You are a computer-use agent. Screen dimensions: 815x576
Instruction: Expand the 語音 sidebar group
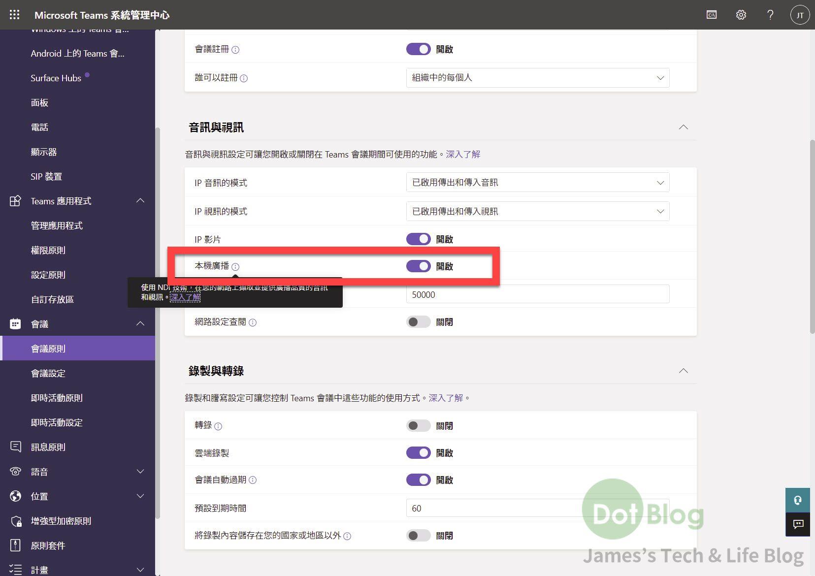coord(140,471)
